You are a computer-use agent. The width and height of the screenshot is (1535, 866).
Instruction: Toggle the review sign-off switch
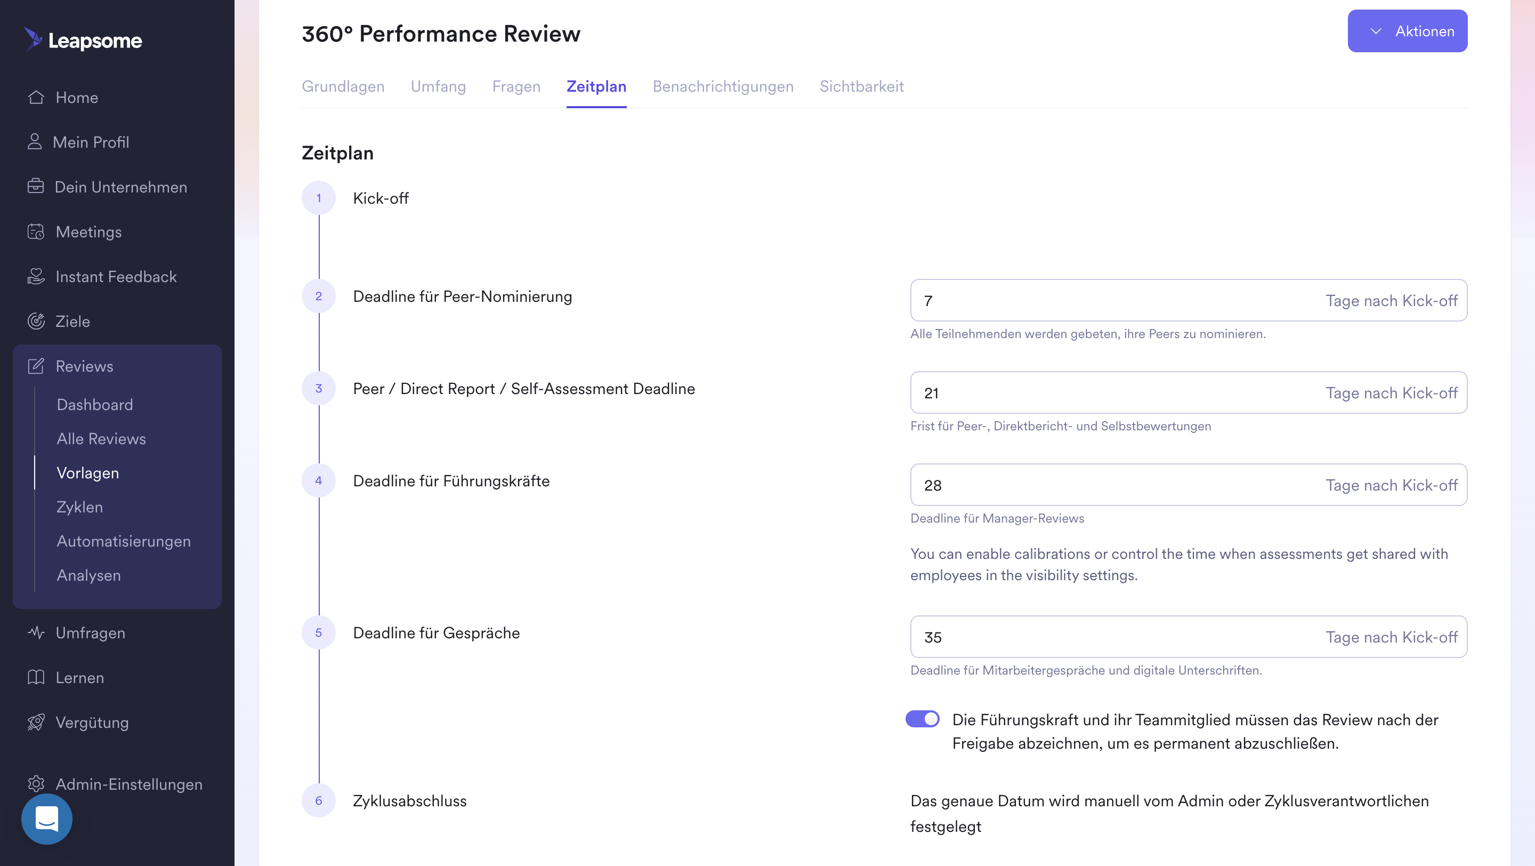tap(923, 719)
